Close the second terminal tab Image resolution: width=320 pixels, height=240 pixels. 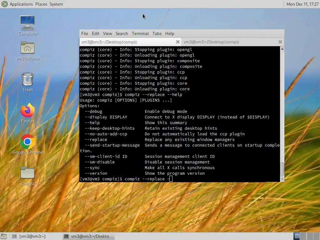pyautogui.click(x=280, y=42)
